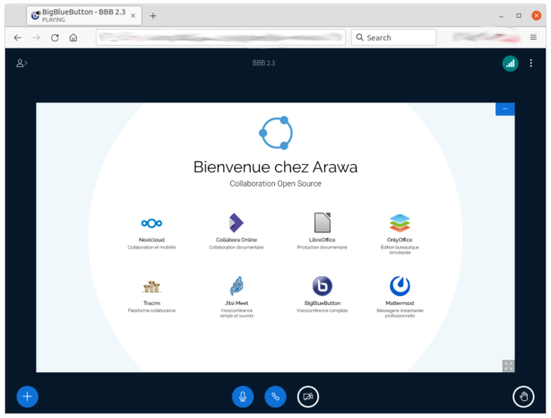Click into the Search field
551x418 pixels.
[393, 38]
